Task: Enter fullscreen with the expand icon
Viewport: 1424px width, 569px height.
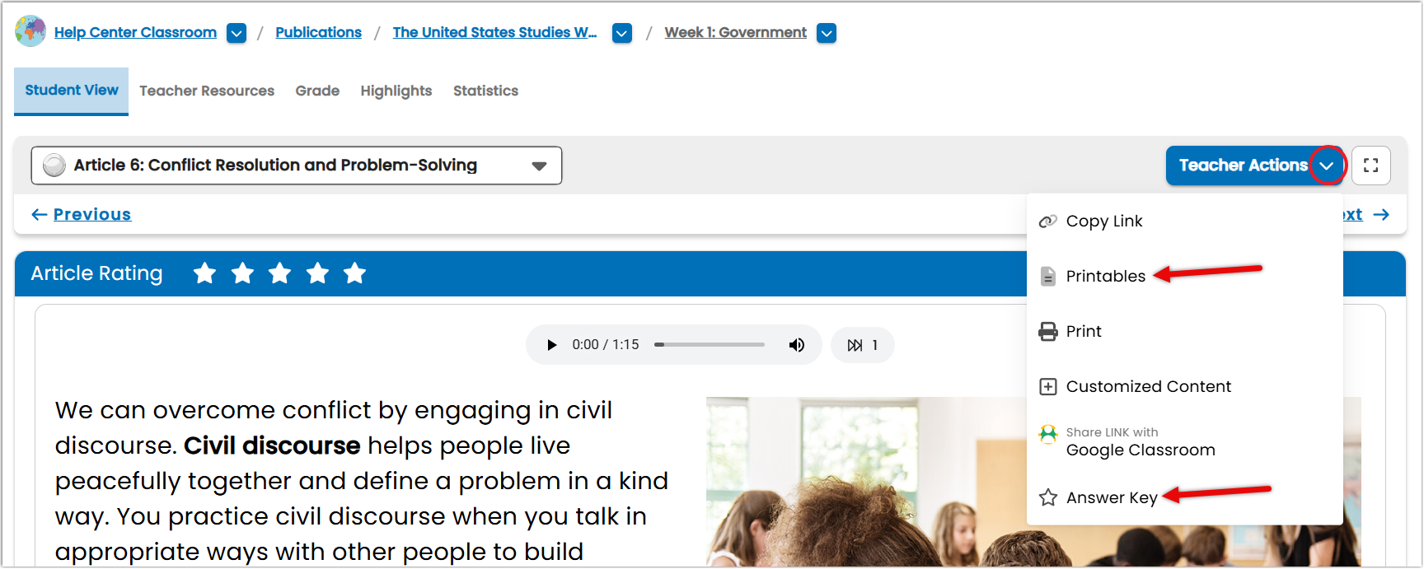Action: tap(1371, 166)
